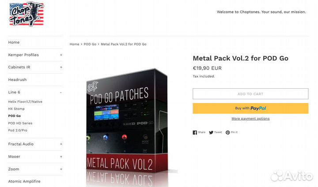Add Metal Pack Vol.2 to cart
318x187 pixels.
[250, 94]
